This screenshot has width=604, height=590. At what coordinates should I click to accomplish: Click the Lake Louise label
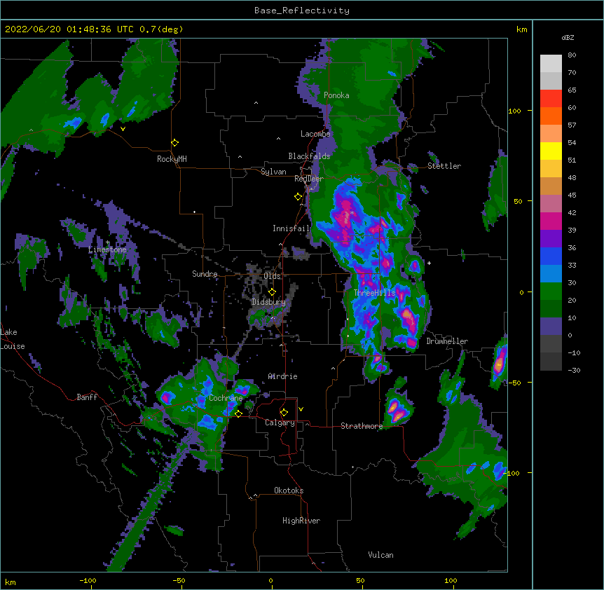pyautogui.click(x=13, y=339)
